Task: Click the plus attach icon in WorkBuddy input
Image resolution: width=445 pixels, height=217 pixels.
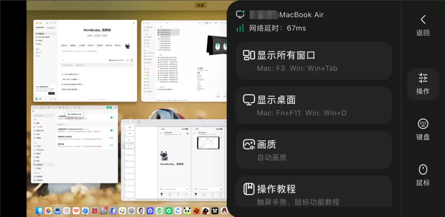Action: coord(63,60)
